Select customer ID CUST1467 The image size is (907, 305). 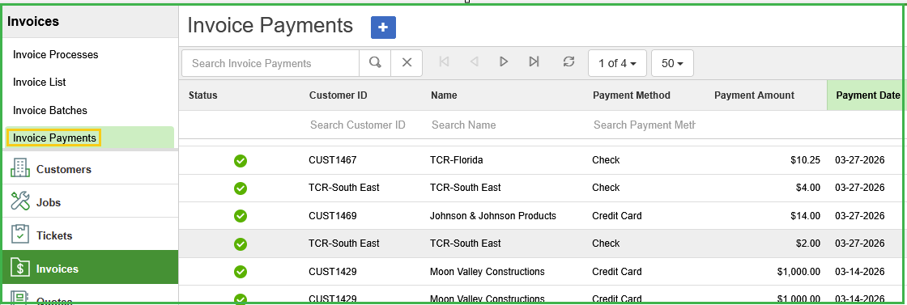coord(333,160)
